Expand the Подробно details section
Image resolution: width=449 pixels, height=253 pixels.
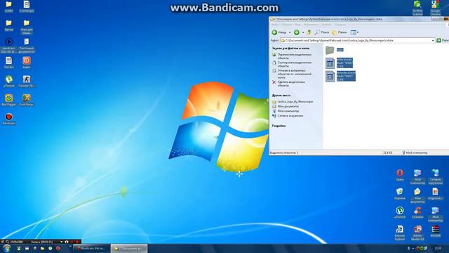tap(279, 126)
